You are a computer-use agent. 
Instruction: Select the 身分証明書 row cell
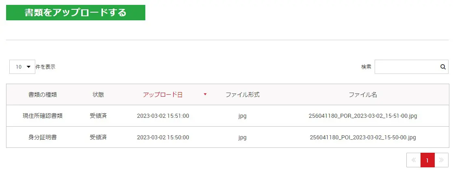(x=43, y=137)
